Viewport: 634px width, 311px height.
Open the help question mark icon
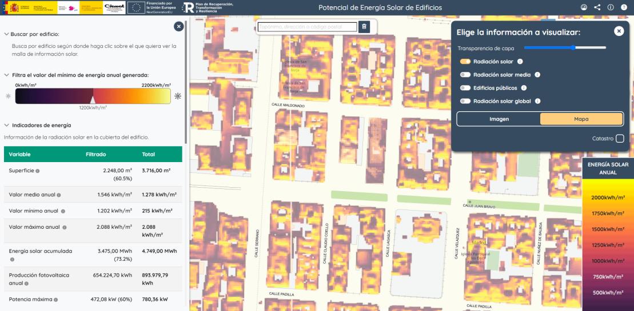click(x=624, y=7)
